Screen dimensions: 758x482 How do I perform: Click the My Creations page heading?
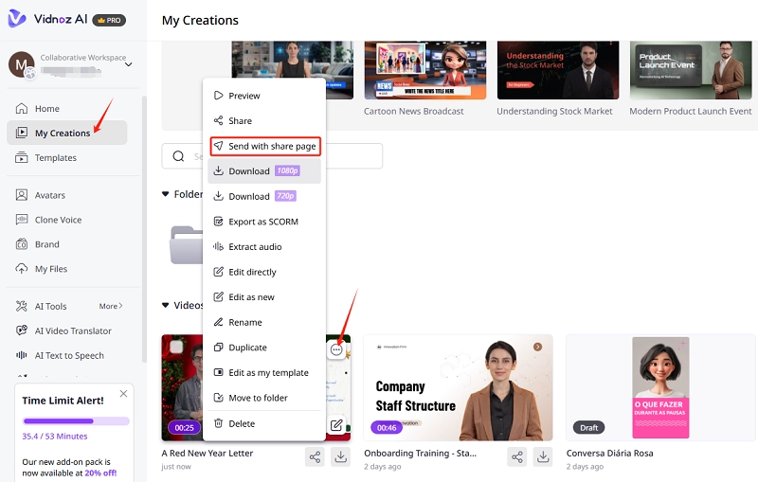click(x=200, y=20)
